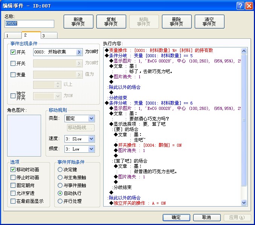This screenshot has height=225, width=255.
Task: Enable 固定朝向 option
Action: pyautogui.click(x=13, y=185)
